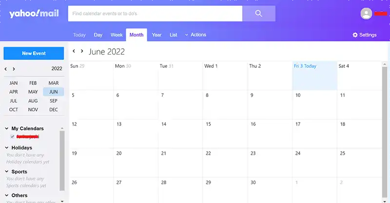Switch to the Week view tab
This screenshot has width=390, height=203.
[x=117, y=35]
